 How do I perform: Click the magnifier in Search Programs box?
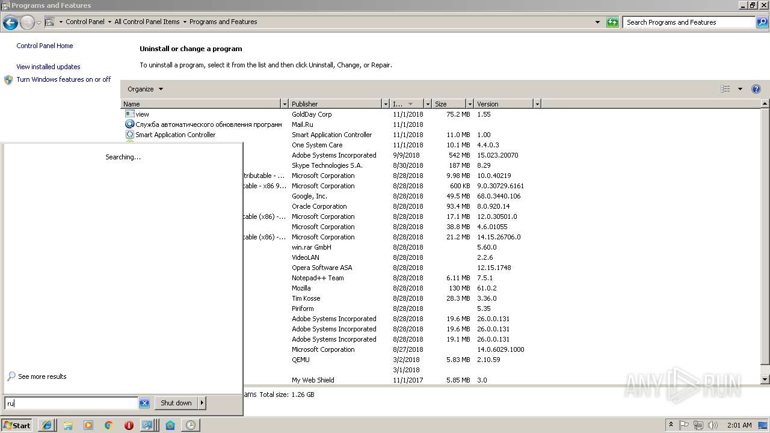pos(762,22)
